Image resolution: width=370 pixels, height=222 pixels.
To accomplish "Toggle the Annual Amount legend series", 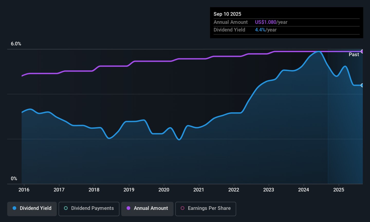I will click(x=147, y=208).
